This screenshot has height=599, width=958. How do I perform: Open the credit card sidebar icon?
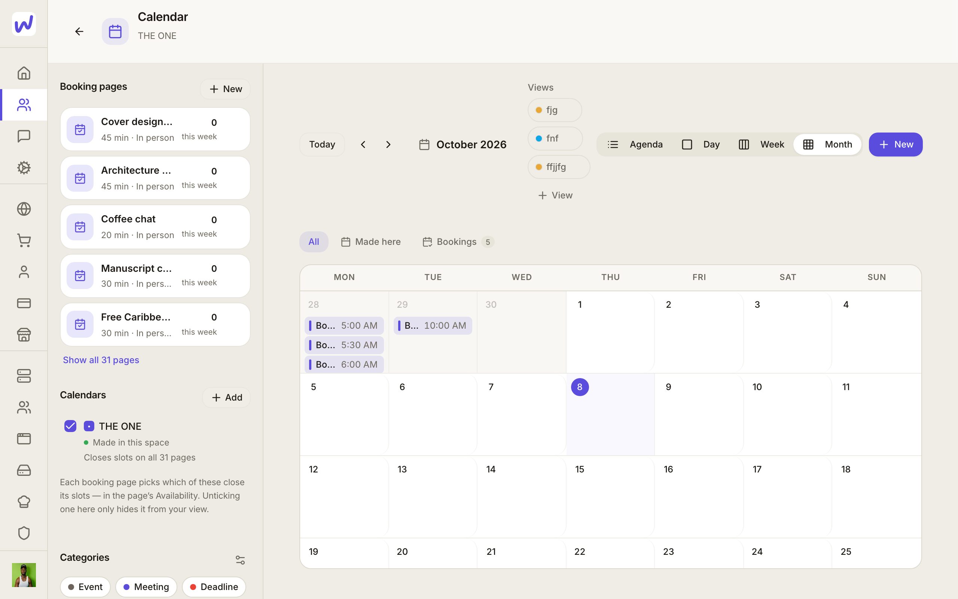pos(24,303)
